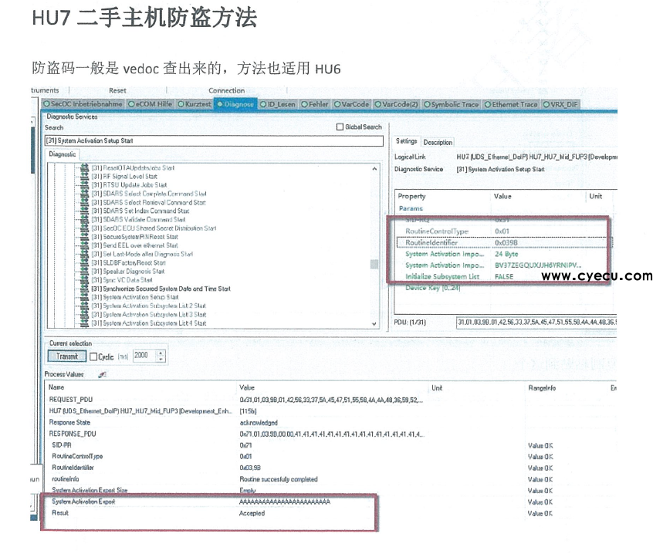Viewport: 653px width, 554px height.
Task: Switch to the VRX_DIF tab
Action: coord(560,104)
